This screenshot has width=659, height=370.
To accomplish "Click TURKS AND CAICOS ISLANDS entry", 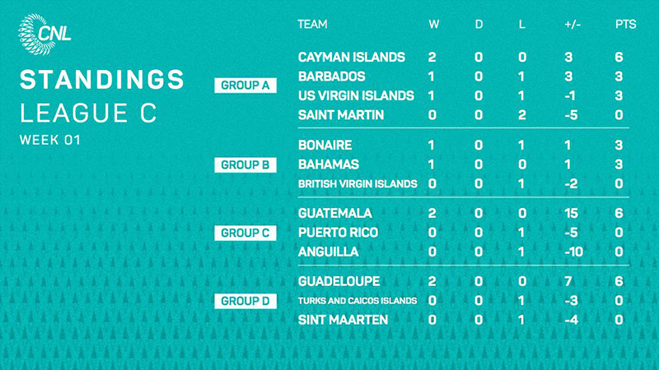I will click(358, 301).
